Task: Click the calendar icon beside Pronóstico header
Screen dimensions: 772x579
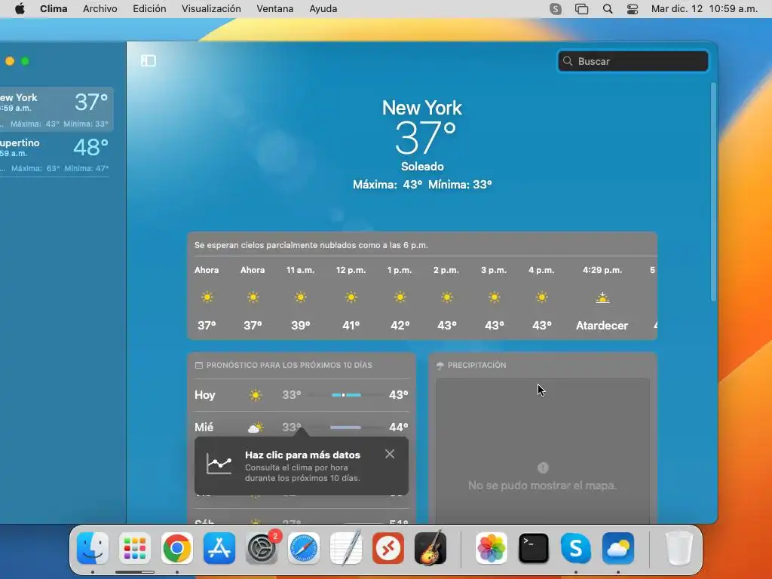Action: [x=199, y=366]
